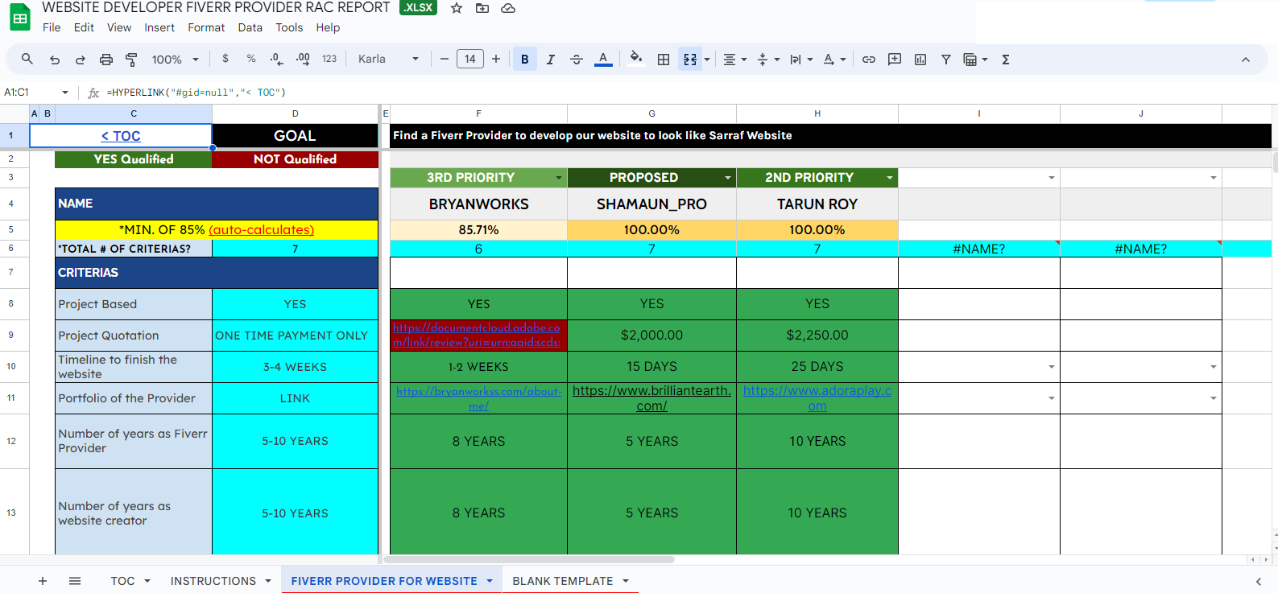Star this spreadsheet document

[x=457, y=8]
